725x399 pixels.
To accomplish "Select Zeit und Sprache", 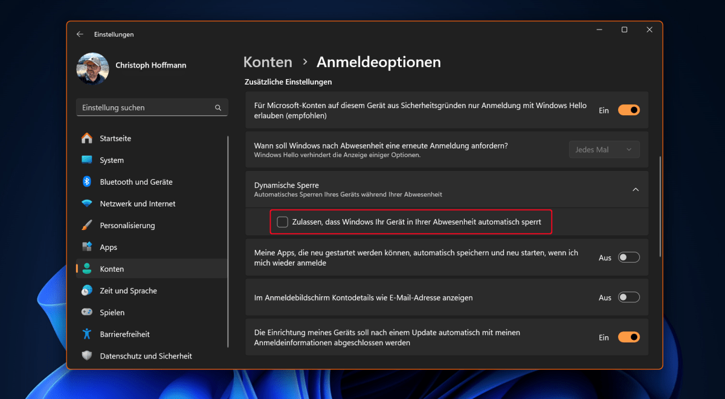I will point(128,290).
